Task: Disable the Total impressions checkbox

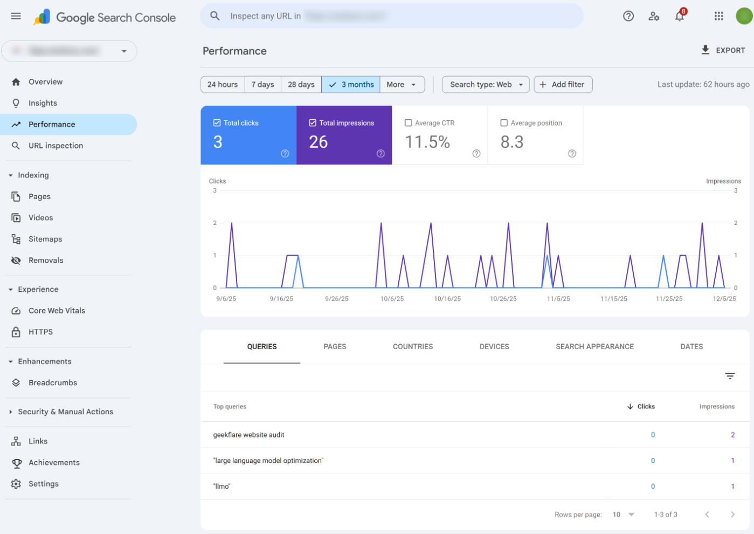Action: pyautogui.click(x=312, y=122)
